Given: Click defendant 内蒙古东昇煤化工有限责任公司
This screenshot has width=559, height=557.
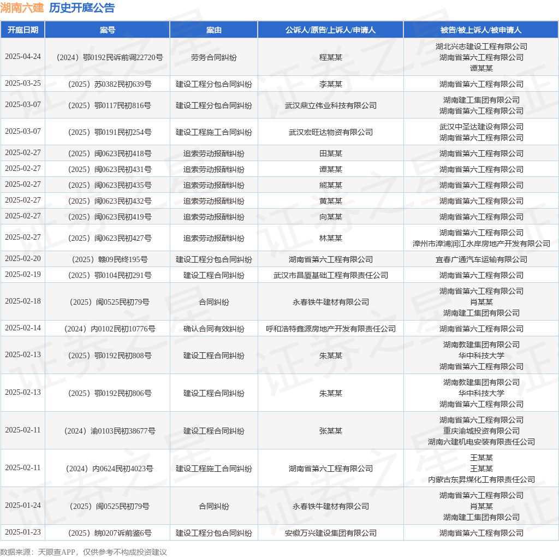Looking at the screenshot, I should coord(481,479).
